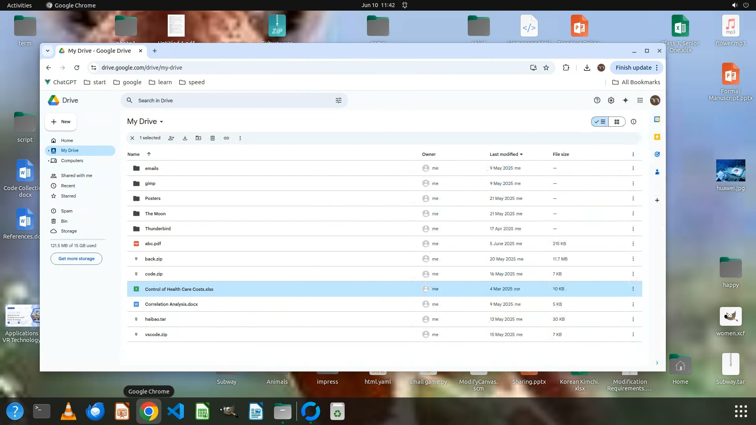The width and height of the screenshot is (756, 425).
Task: Click the trash icon for selected file
Action: click(x=213, y=138)
